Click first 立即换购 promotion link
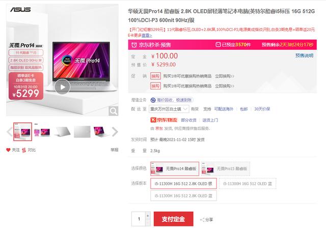 click(x=225, y=76)
